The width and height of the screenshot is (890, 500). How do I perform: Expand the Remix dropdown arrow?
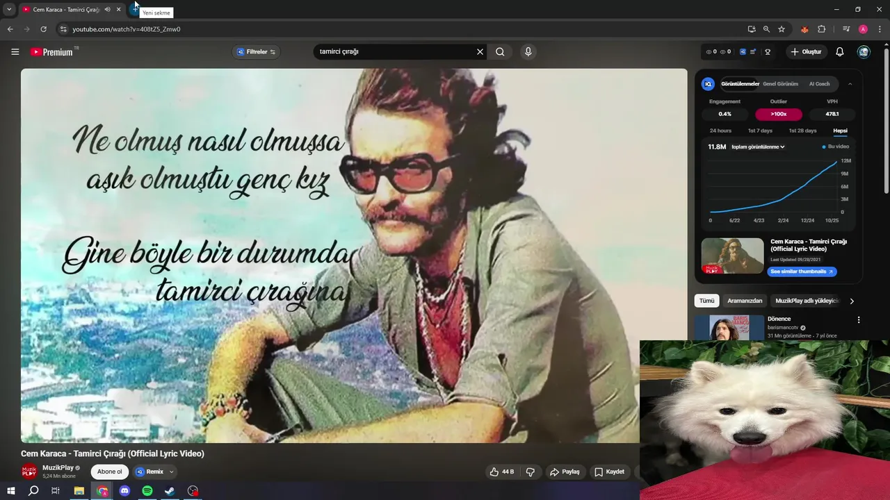click(x=171, y=472)
